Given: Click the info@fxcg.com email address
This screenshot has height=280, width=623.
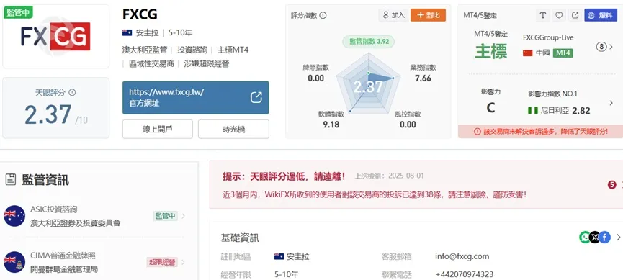Looking at the screenshot, I should click(x=462, y=256).
